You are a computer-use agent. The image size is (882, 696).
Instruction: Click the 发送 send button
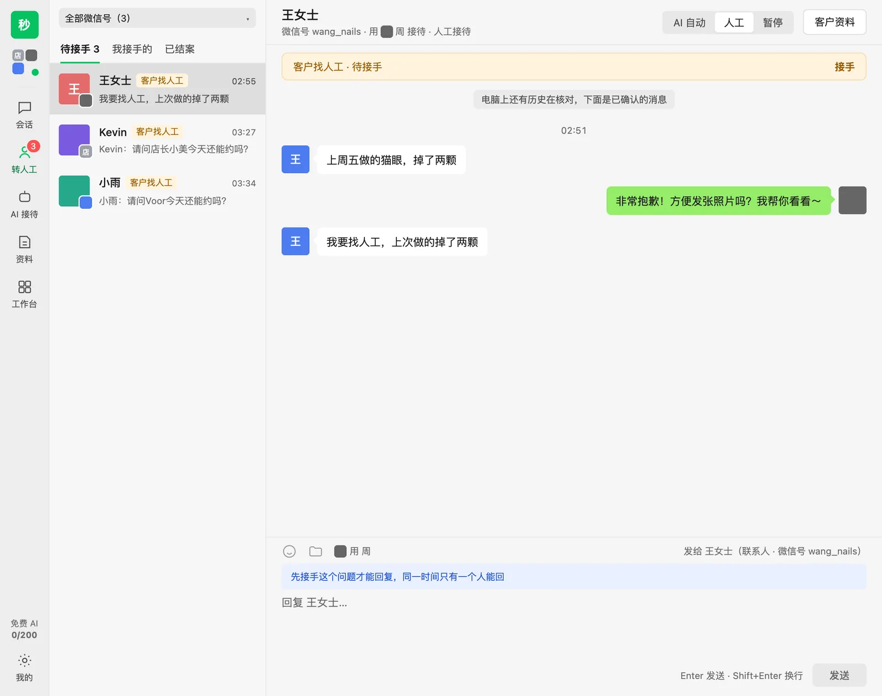[x=839, y=675]
